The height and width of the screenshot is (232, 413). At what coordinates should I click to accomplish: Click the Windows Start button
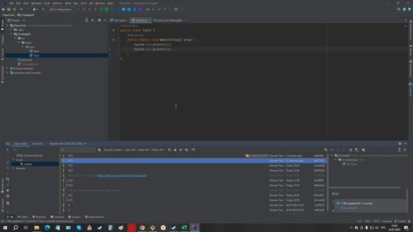(x=5, y=227)
